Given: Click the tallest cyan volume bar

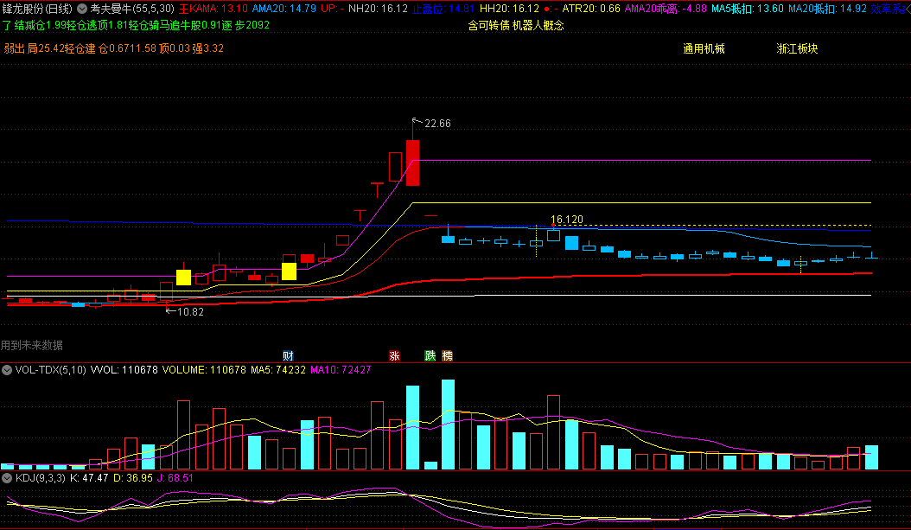Looking at the screenshot, I should (448, 425).
